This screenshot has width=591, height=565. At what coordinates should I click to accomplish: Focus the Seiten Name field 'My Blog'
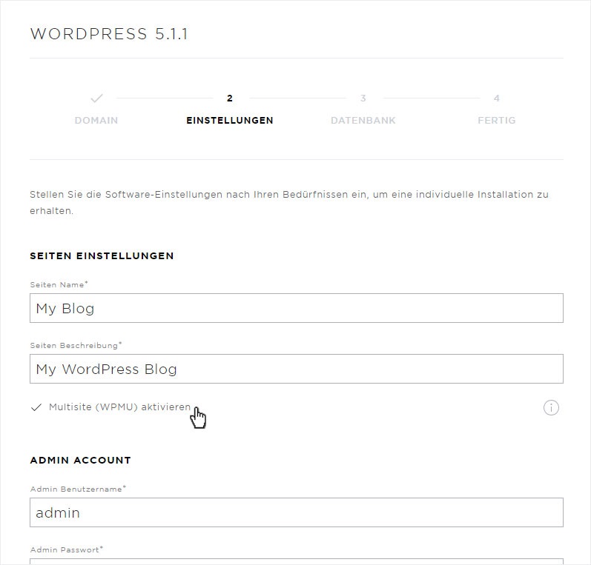pos(297,308)
